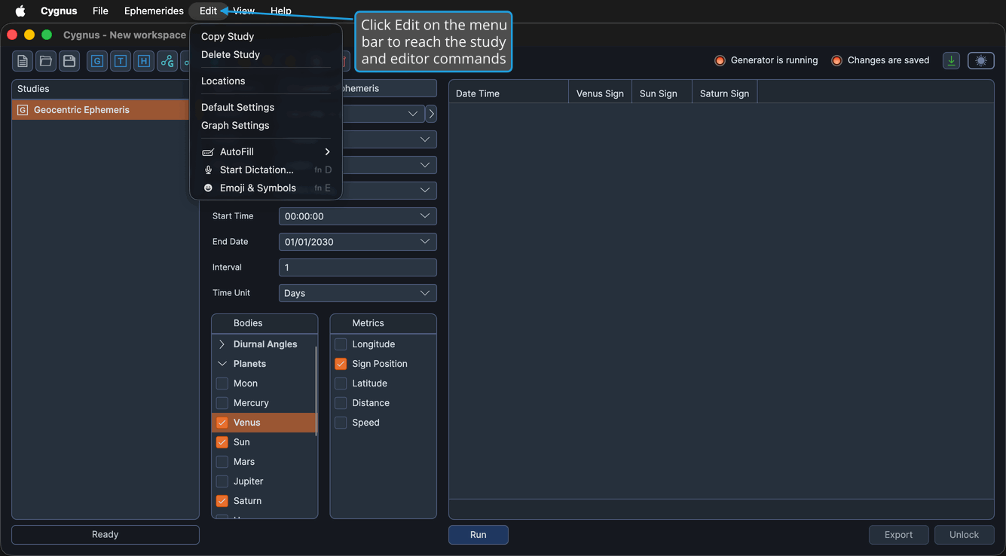1006x556 pixels.
Task: Toggle light theme with sun icon
Action: click(x=981, y=61)
